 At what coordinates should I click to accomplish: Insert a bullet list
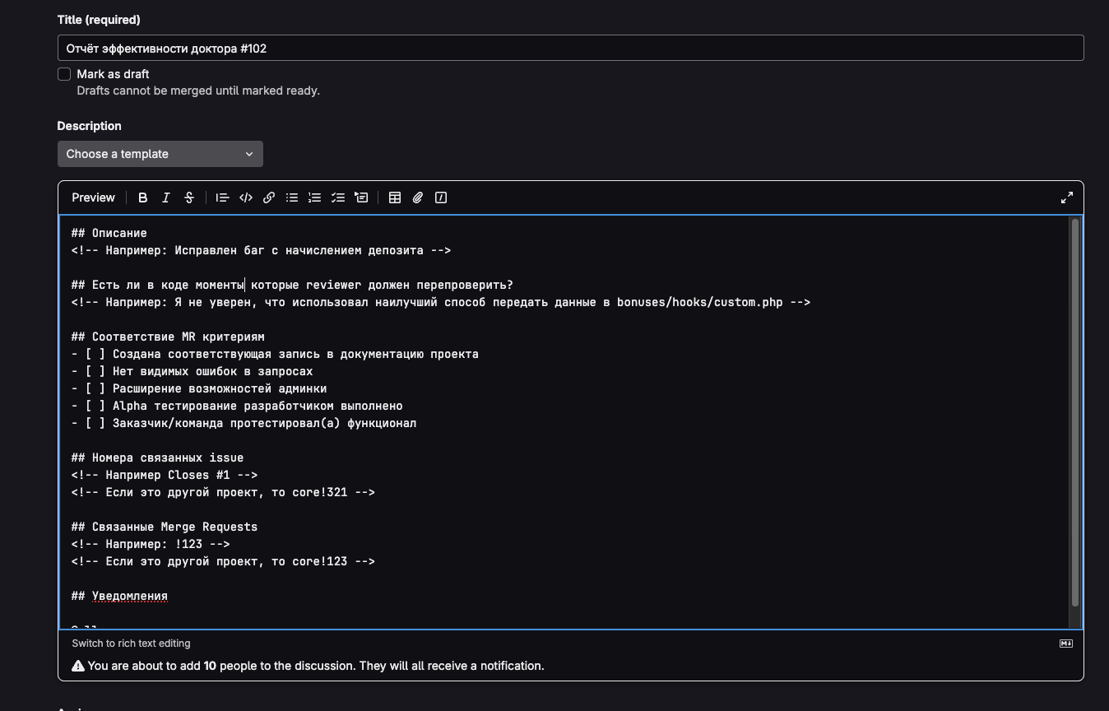pos(291,197)
